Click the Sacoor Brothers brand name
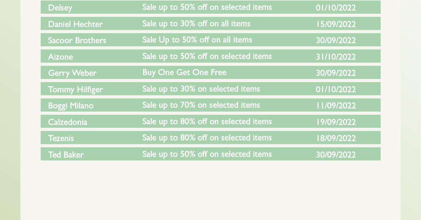Image resolution: width=421 pixels, height=220 pixels. coord(77,40)
